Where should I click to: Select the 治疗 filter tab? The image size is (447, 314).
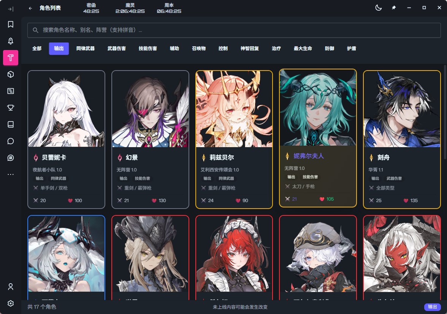[276, 49]
